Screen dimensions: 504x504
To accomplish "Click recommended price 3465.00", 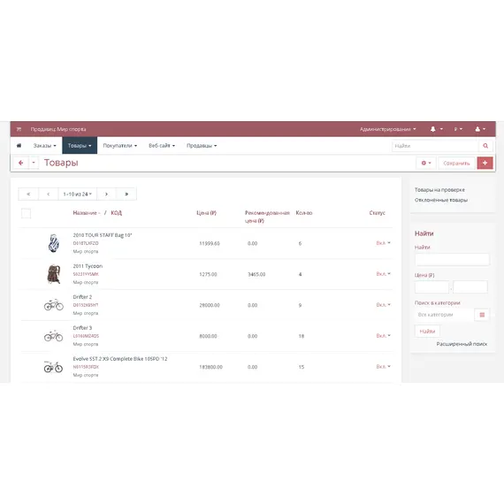I will click(256, 274).
